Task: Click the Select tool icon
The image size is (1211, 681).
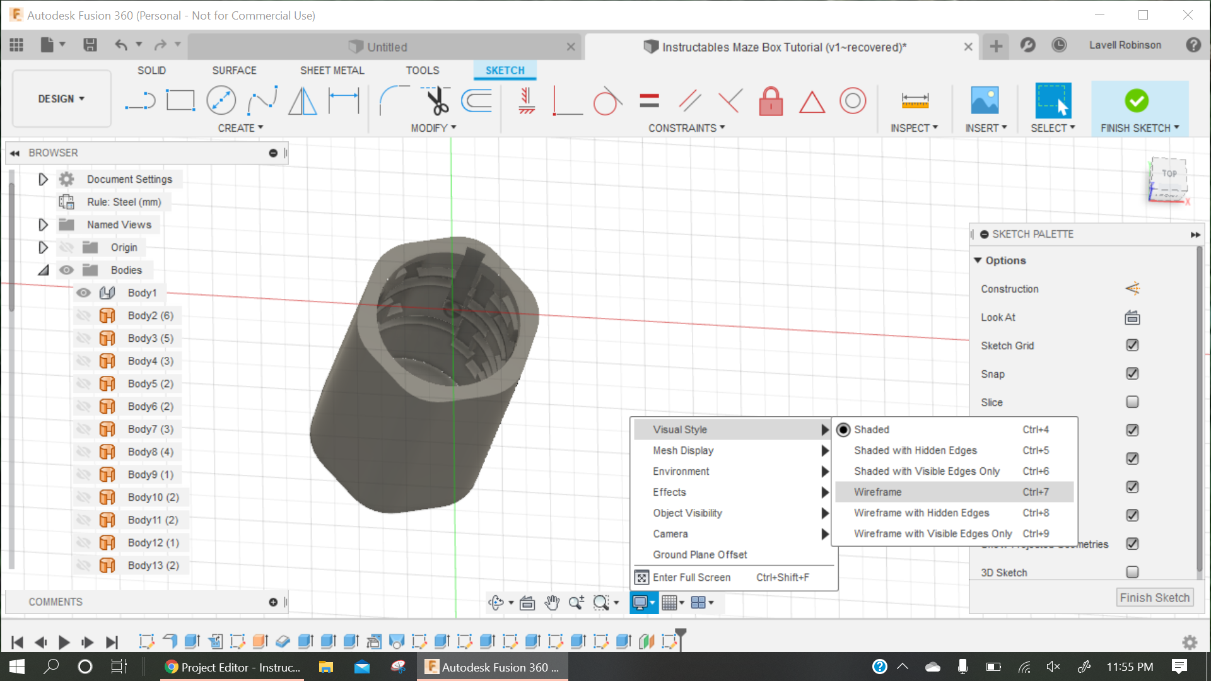Action: tap(1053, 101)
